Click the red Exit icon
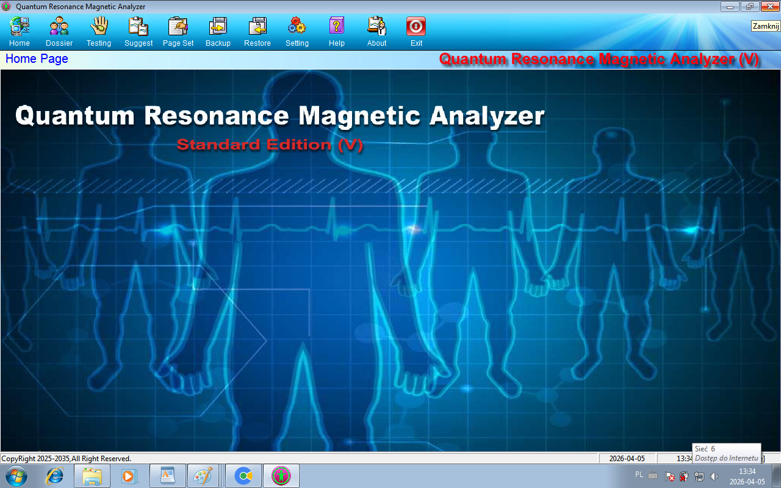Viewport: 781px width, 488px height. click(416, 27)
